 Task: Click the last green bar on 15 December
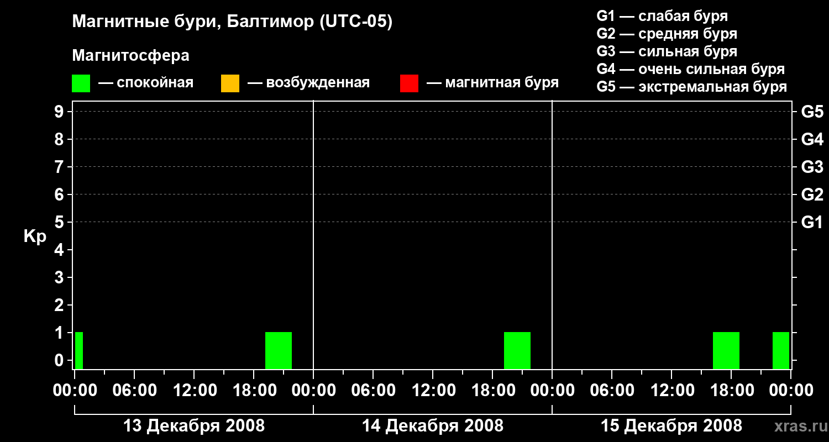point(781,350)
